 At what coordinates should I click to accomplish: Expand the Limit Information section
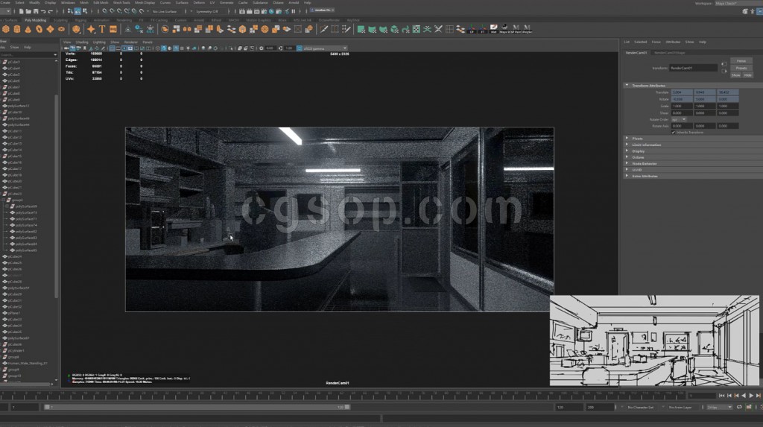pos(627,145)
